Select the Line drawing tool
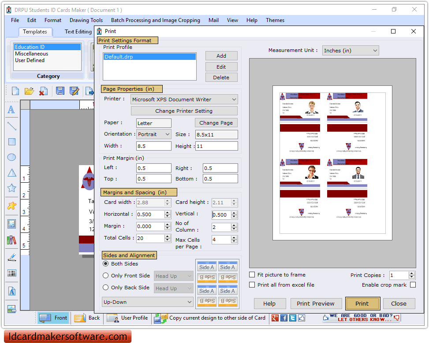This screenshot has height=343, width=429. [11, 125]
